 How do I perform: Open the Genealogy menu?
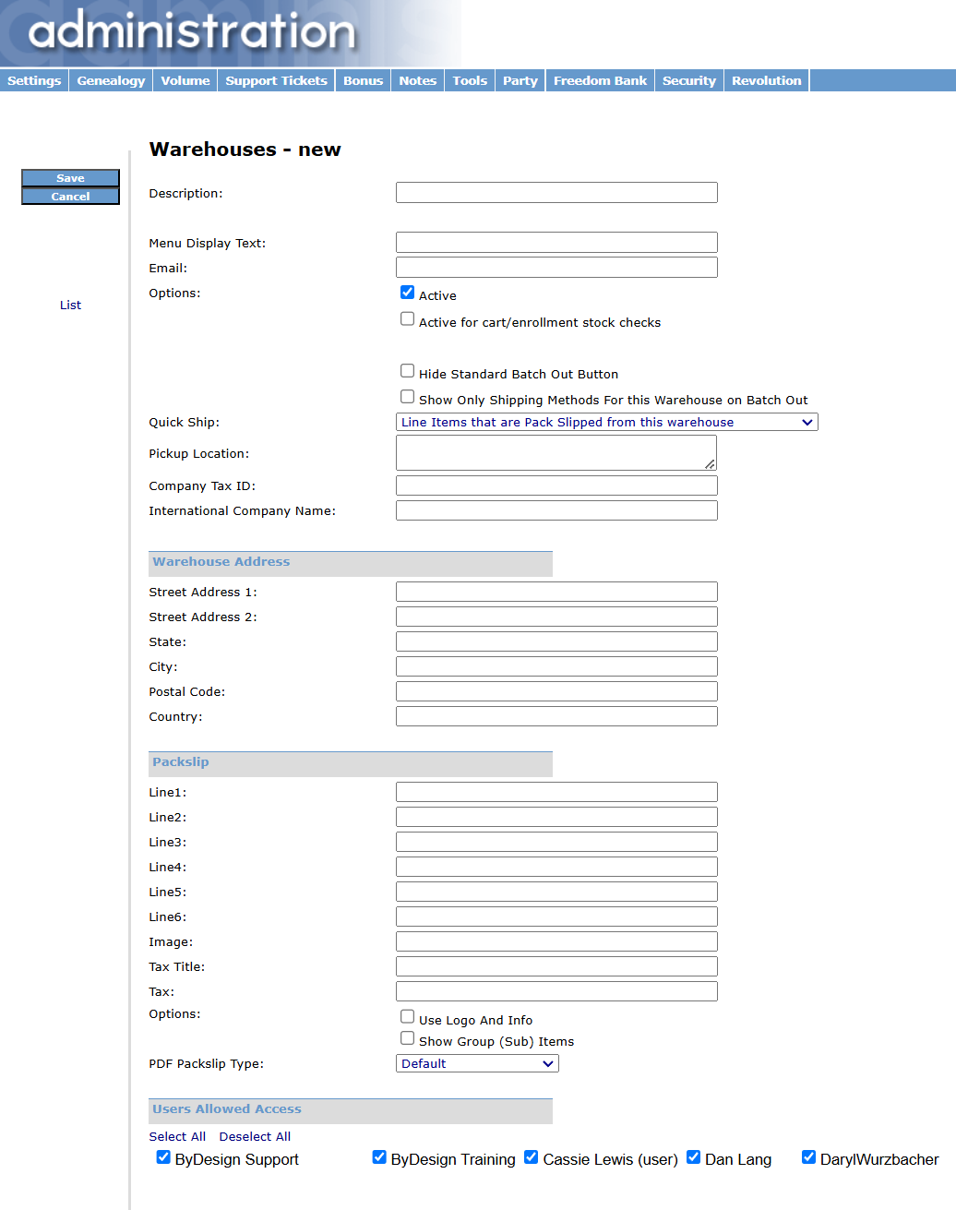coord(111,80)
